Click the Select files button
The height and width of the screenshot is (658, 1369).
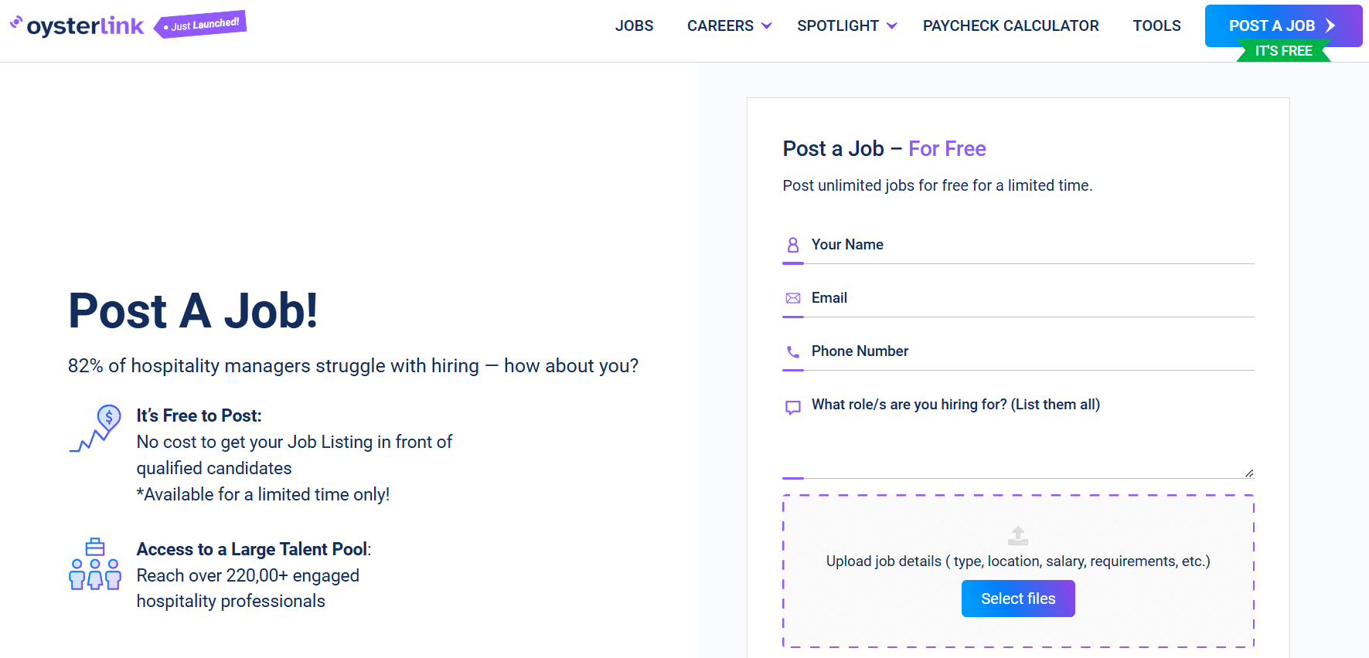point(1018,599)
